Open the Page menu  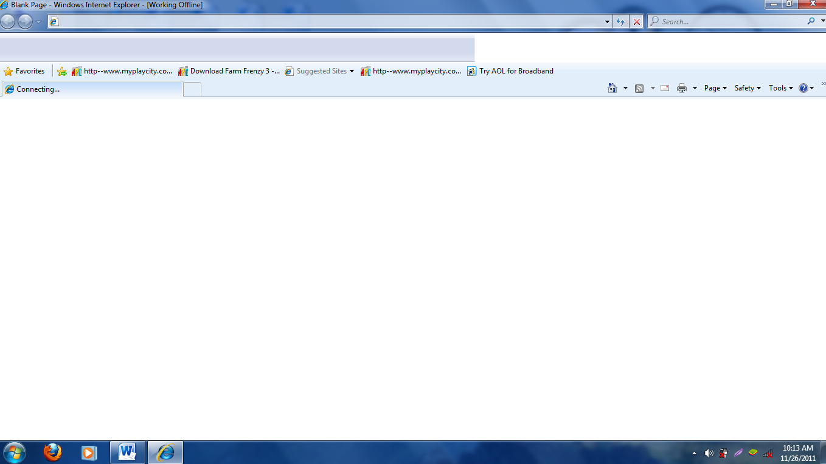click(x=715, y=88)
